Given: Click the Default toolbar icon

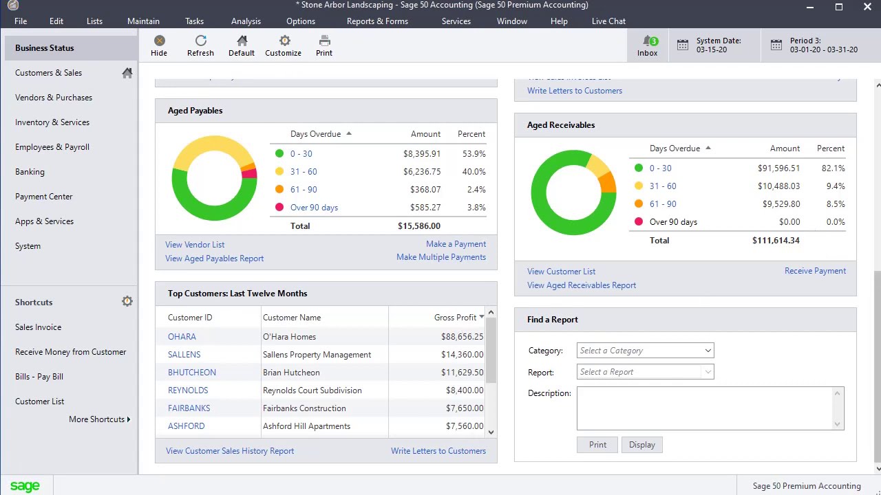Looking at the screenshot, I should point(242,41).
